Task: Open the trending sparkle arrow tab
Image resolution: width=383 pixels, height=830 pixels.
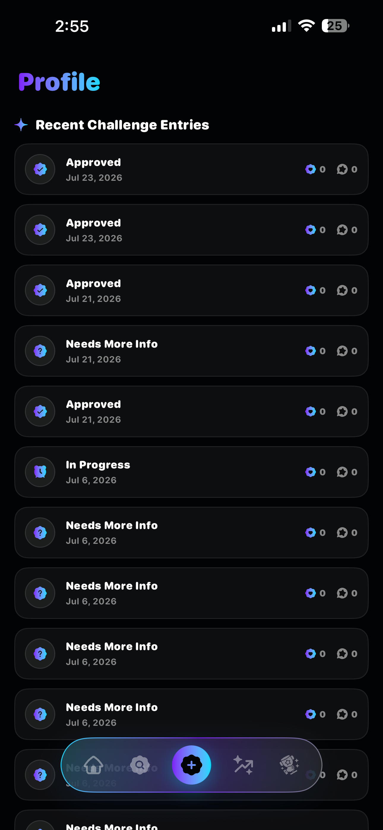Action: pyautogui.click(x=243, y=765)
